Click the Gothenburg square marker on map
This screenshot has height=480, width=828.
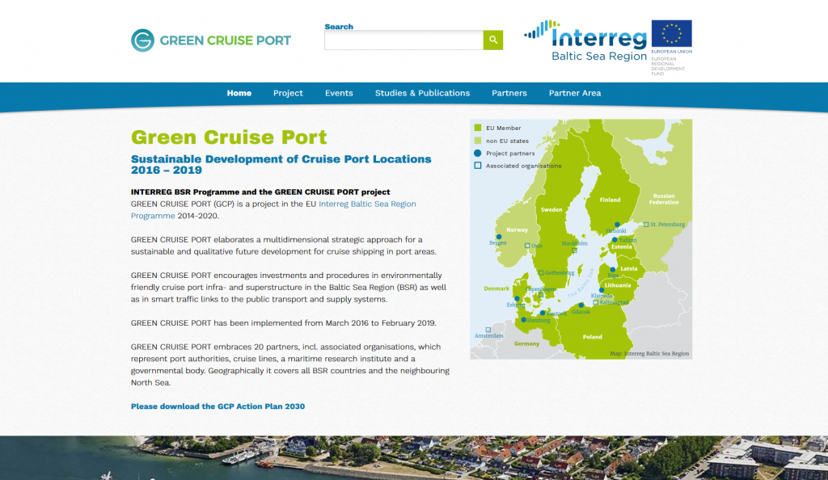(x=541, y=272)
